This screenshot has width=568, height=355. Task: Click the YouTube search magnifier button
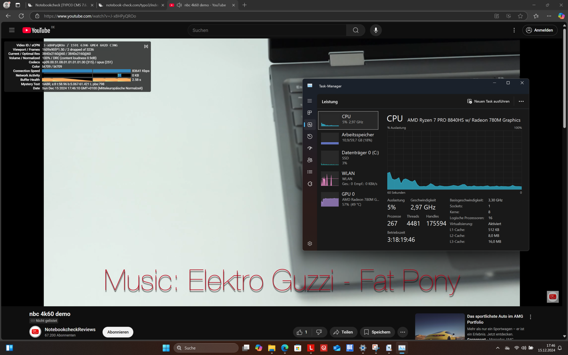(356, 30)
